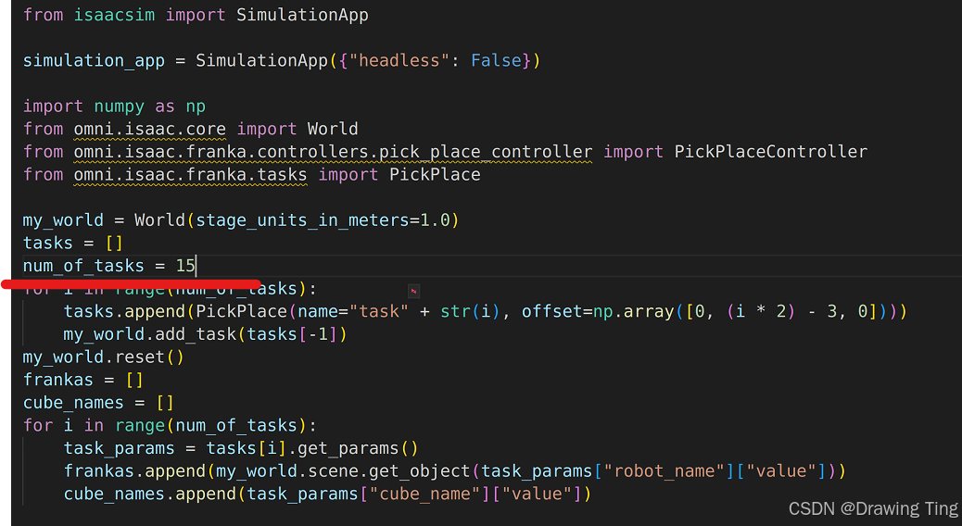Screen dimensions: 962x526
Task: Click the 'name="task"' string argument
Action: (x=353, y=311)
